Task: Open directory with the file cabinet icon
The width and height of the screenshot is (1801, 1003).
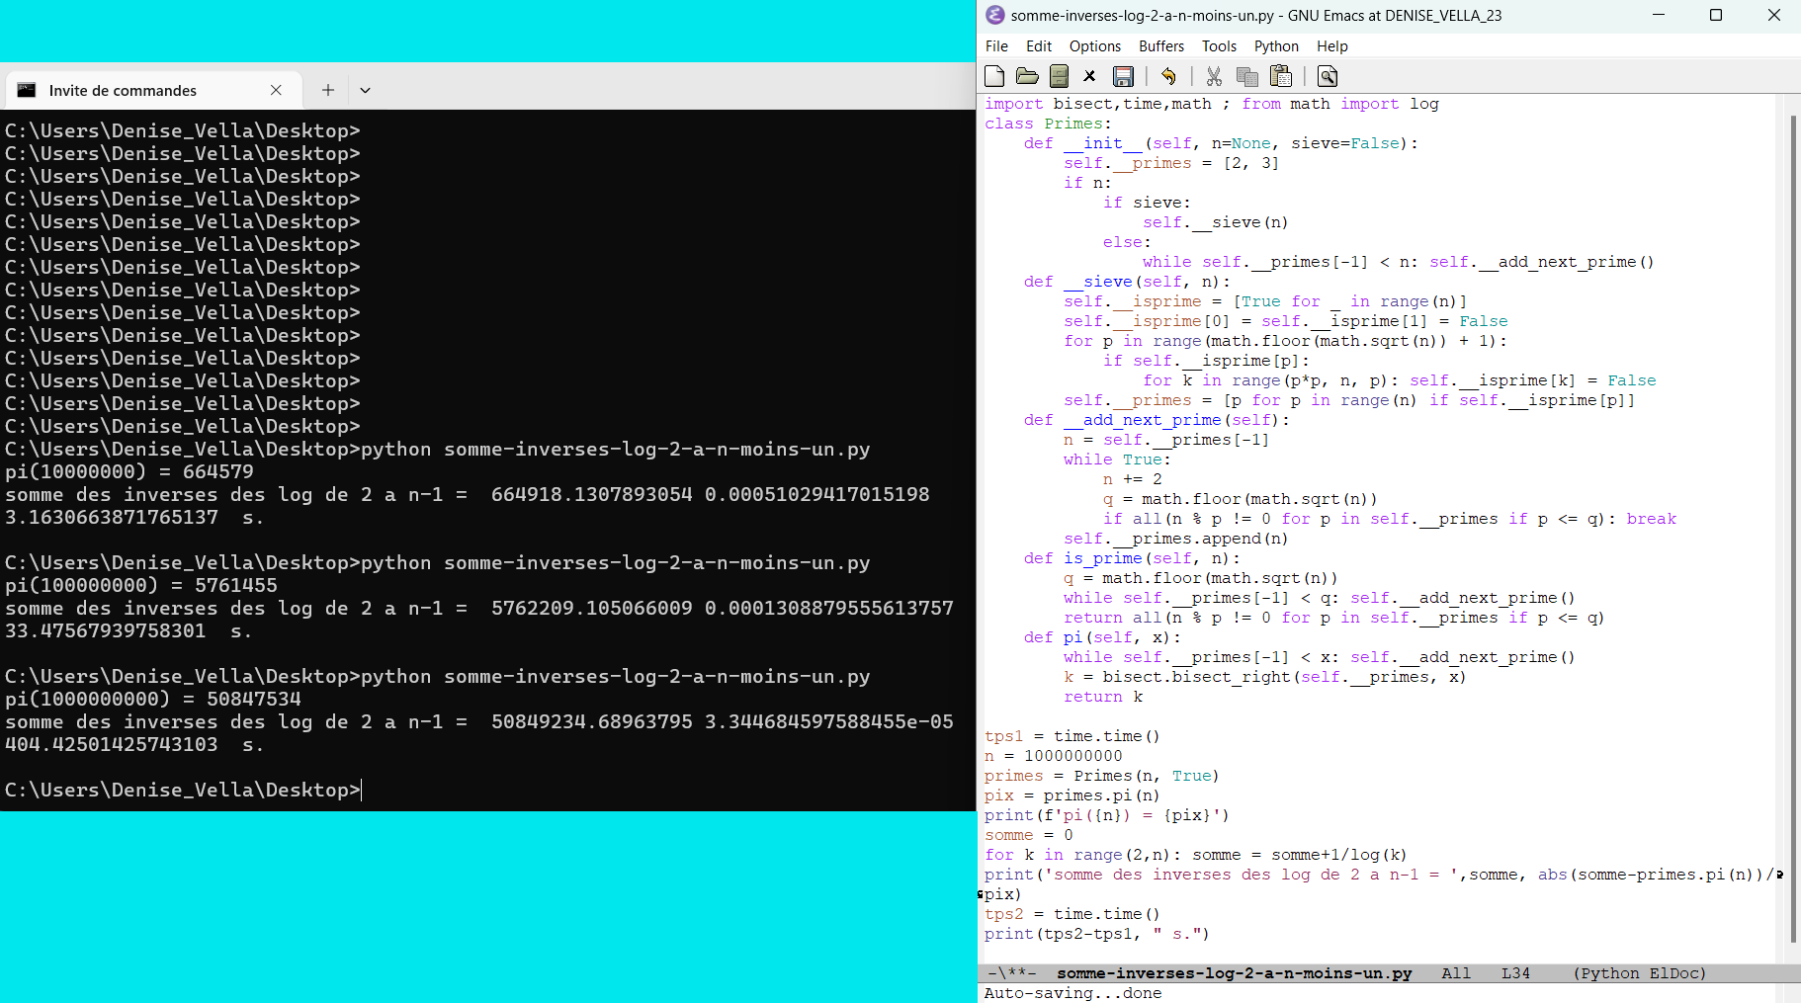Action: [x=1059, y=76]
